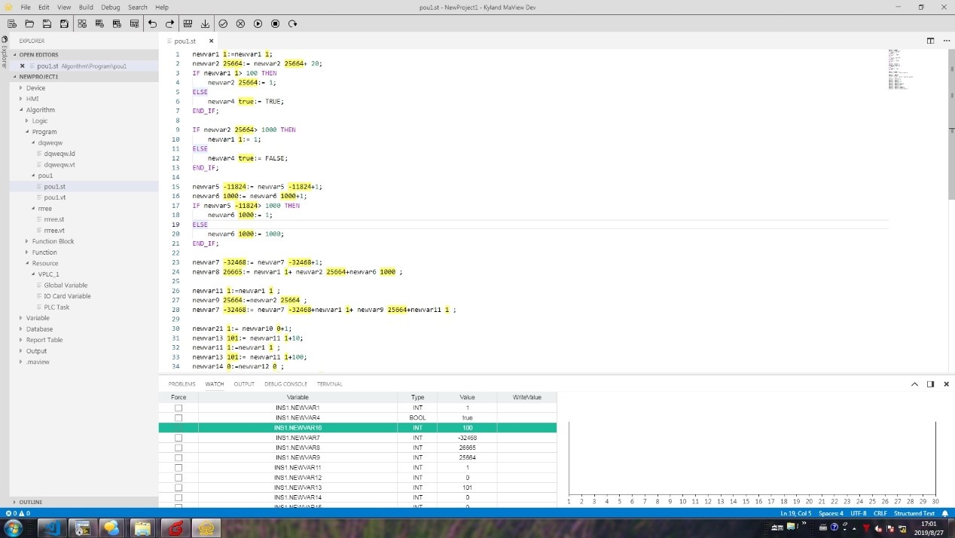Switch to the DEBUG CONSOLE tab
This screenshot has width=955, height=538.
tap(285, 384)
